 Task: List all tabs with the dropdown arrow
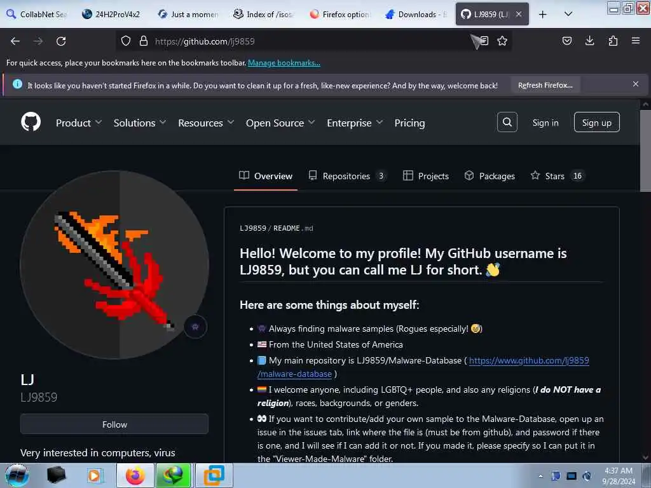coord(568,14)
